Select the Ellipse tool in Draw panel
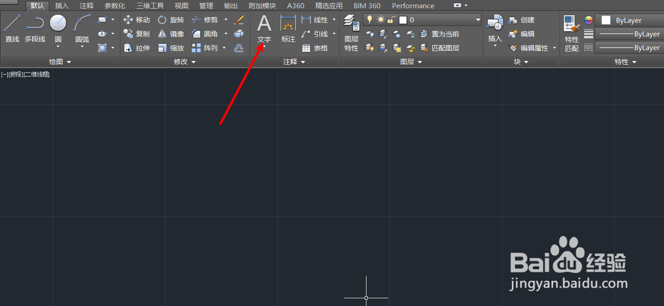Image resolution: width=664 pixels, height=306 pixels. coord(102,34)
